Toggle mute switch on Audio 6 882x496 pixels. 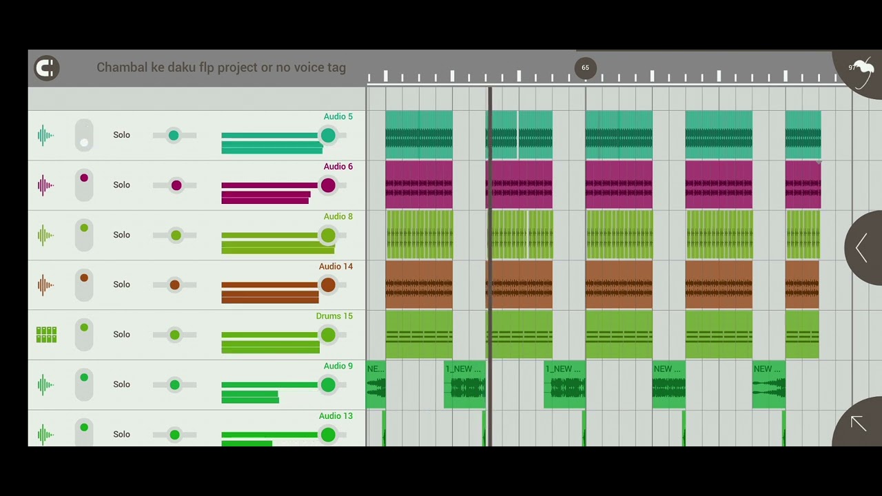84,185
